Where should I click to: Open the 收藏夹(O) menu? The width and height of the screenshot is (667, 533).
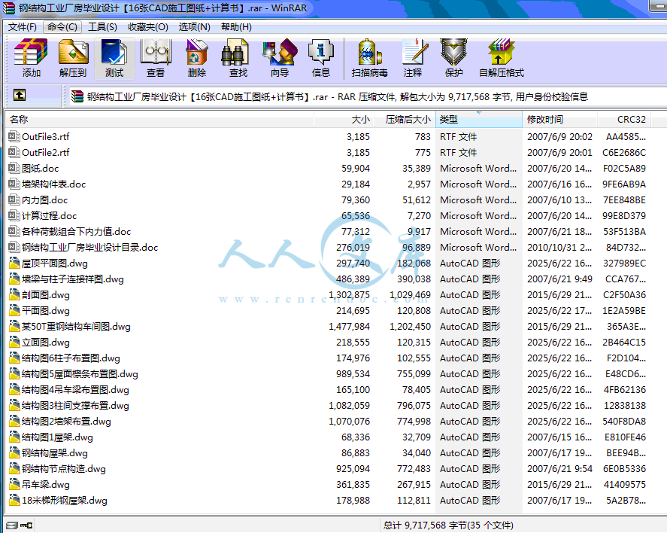point(148,27)
